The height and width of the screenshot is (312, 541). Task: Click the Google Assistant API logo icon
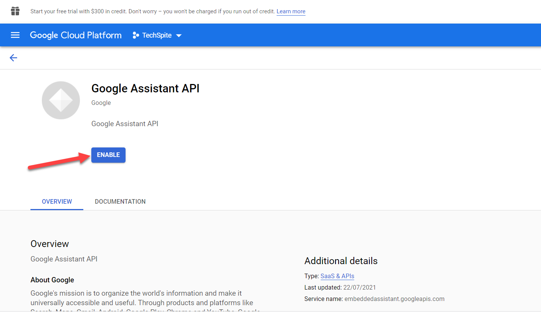(x=61, y=100)
